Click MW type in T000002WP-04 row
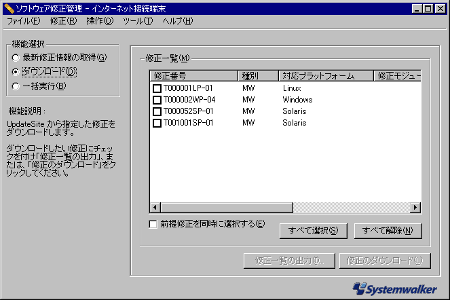This screenshot has height=300, width=450. click(x=248, y=100)
